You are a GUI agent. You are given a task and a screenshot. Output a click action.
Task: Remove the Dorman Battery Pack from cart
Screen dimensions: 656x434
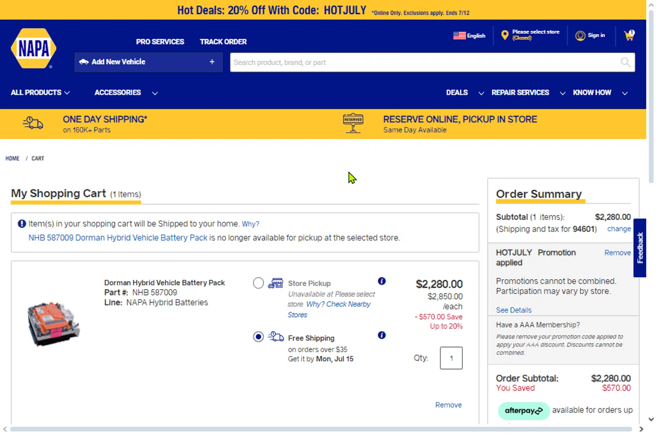tap(448, 405)
